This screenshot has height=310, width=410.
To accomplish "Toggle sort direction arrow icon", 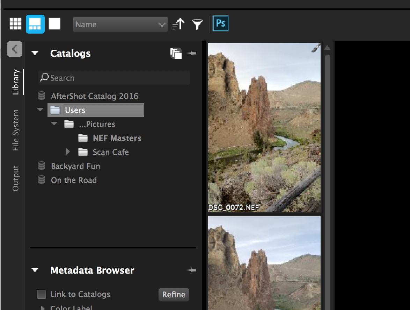I will tap(178, 24).
